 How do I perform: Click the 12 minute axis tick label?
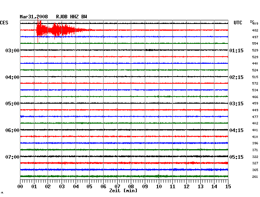pyautogui.click(x=186, y=186)
